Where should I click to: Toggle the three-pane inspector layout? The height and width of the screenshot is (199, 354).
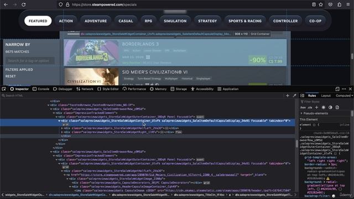click(302, 96)
